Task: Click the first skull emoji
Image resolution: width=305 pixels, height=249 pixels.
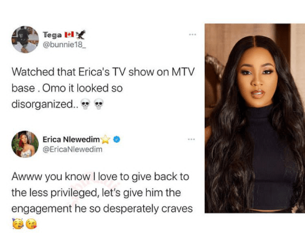Action: [x=85, y=104]
